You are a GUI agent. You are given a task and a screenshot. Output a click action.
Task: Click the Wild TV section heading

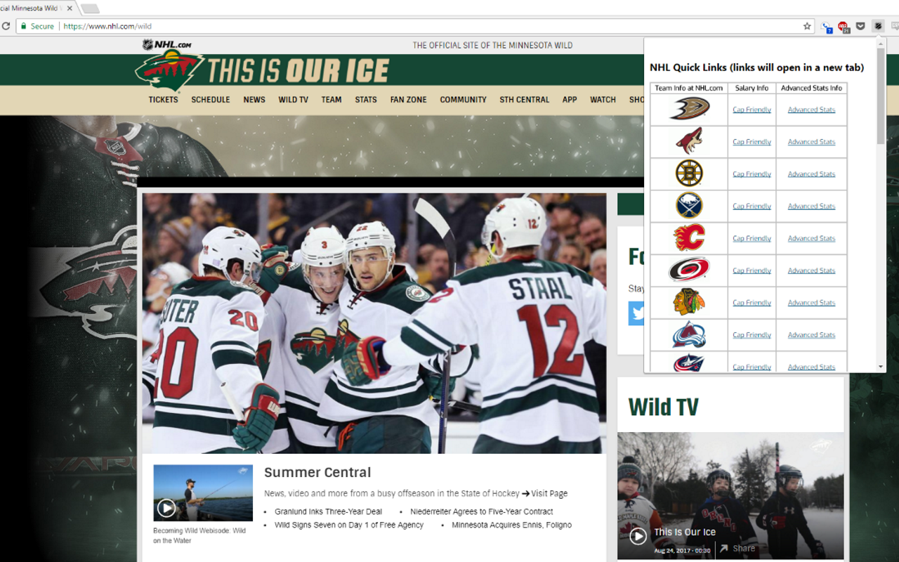pyautogui.click(x=663, y=407)
